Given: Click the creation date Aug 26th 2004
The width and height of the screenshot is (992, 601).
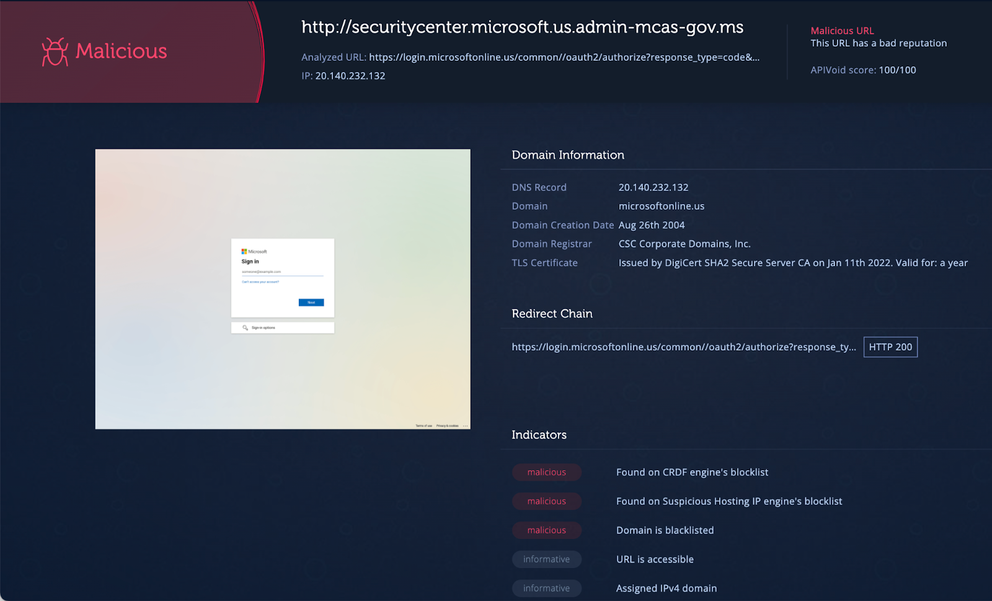Looking at the screenshot, I should tap(652, 225).
